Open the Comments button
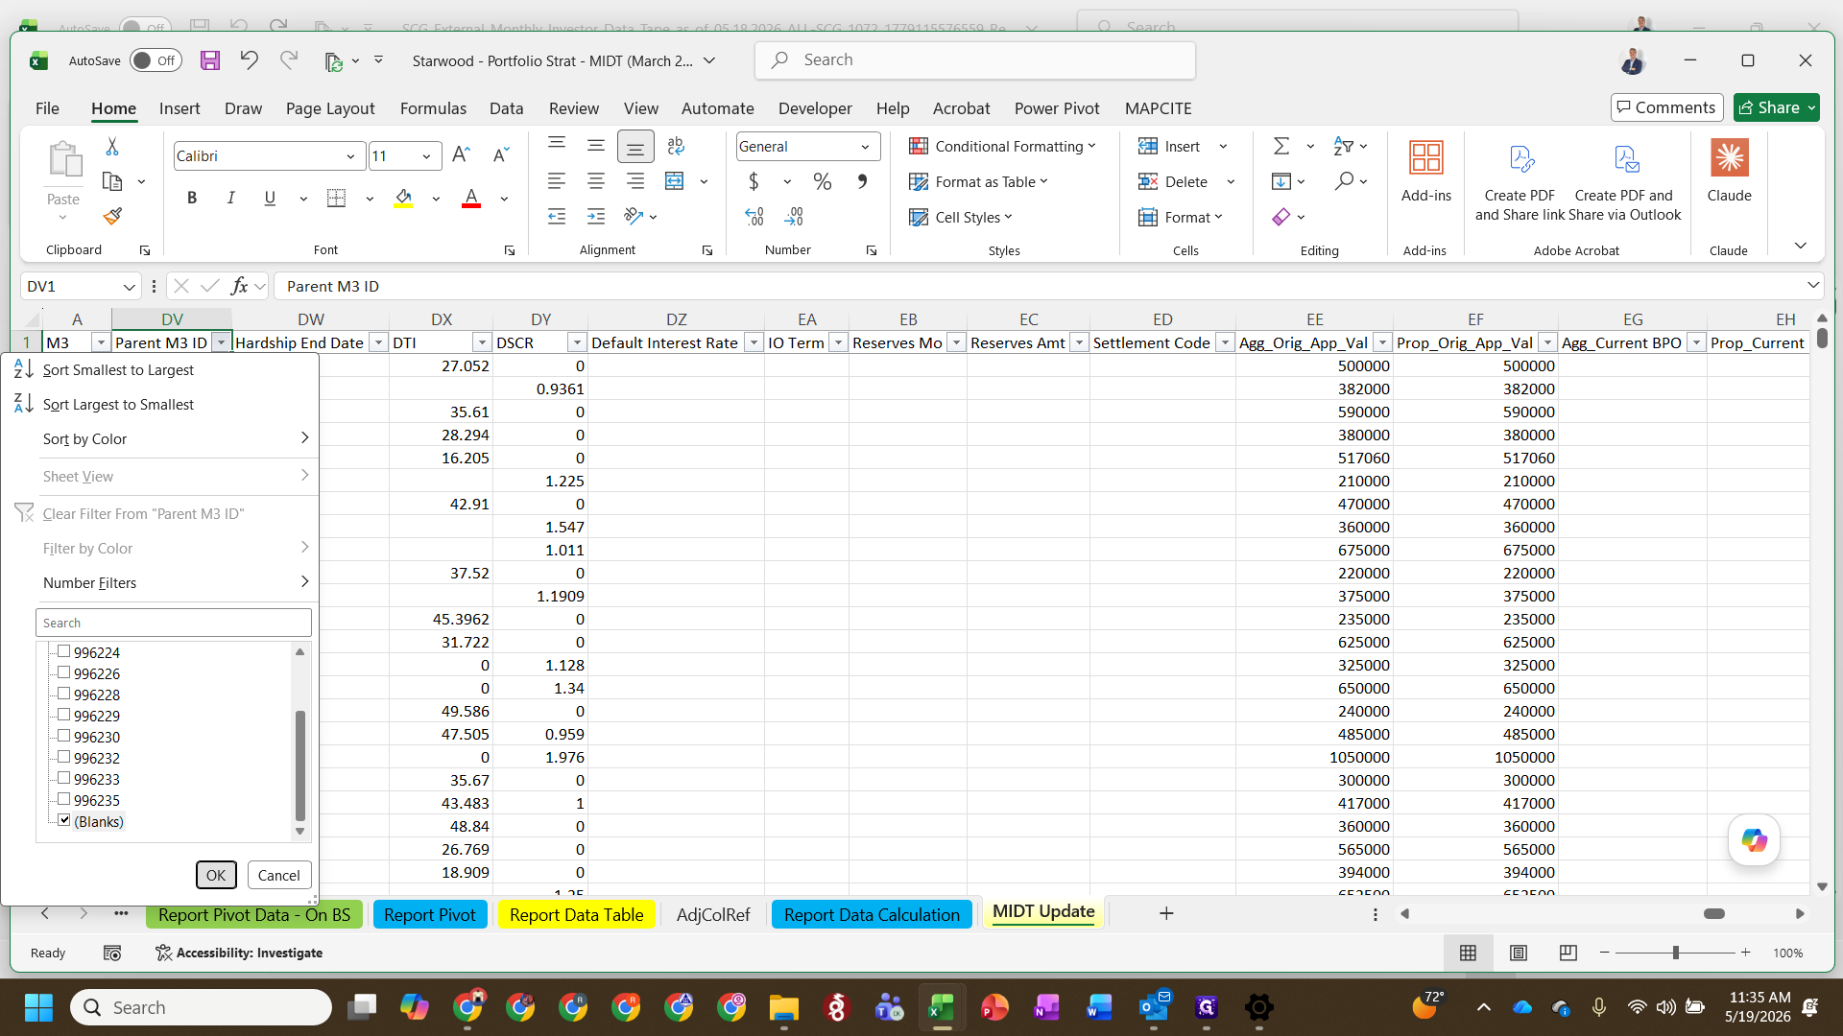The height and width of the screenshot is (1036, 1843). (1666, 107)
